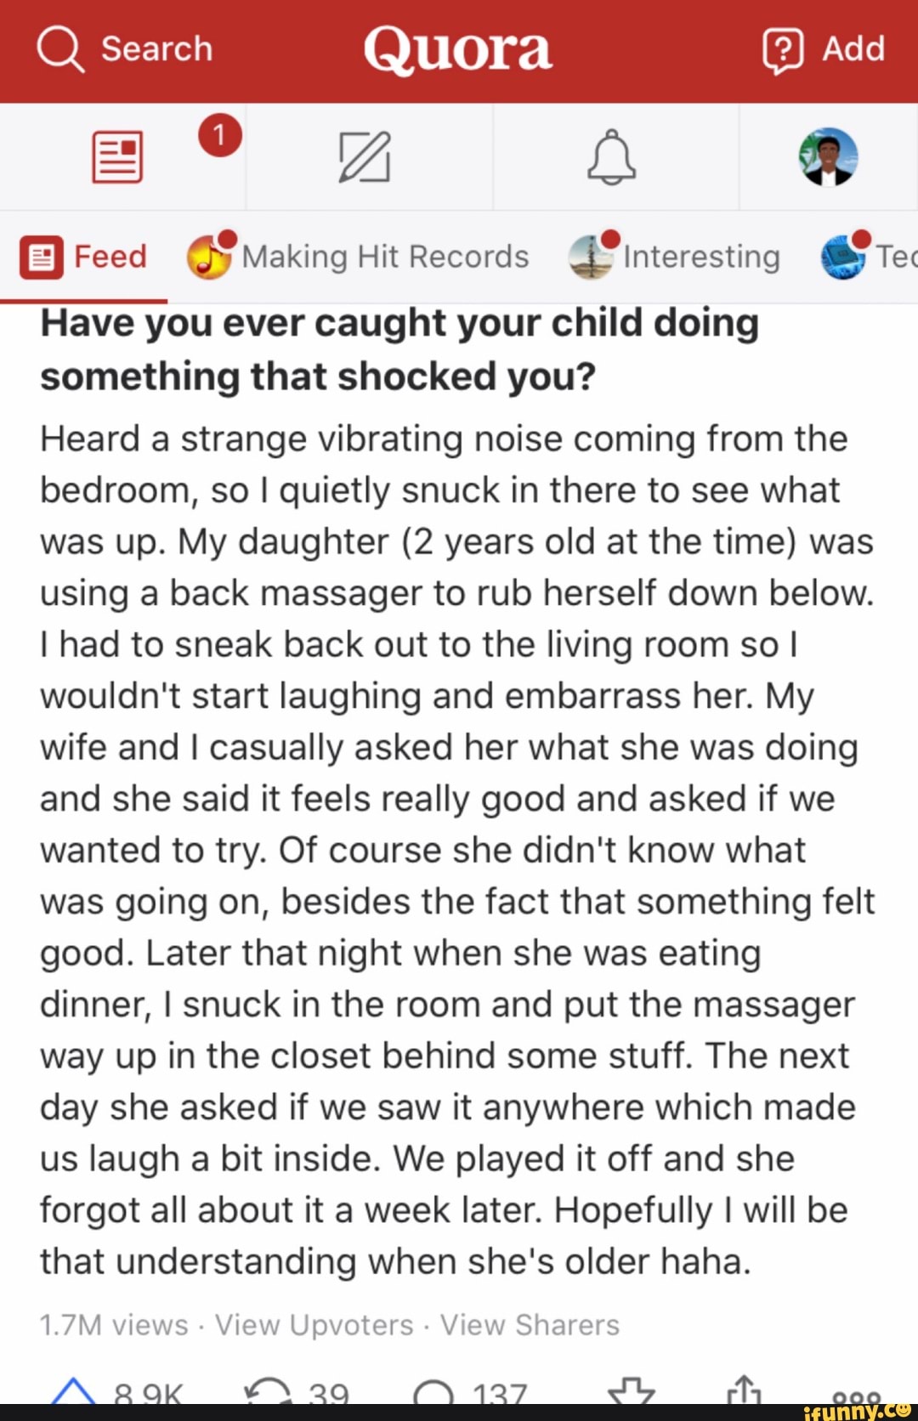Select the Feed tab
Image resolution: width=918 pixels, height=1421 pixels.
coord(84,257)
